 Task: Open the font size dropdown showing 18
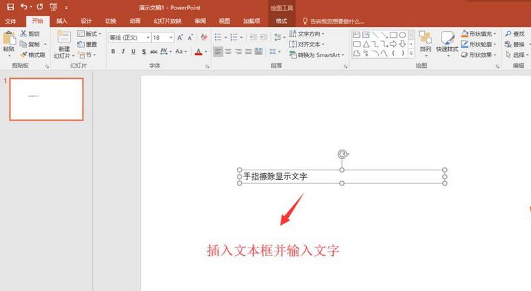(162, 38)
